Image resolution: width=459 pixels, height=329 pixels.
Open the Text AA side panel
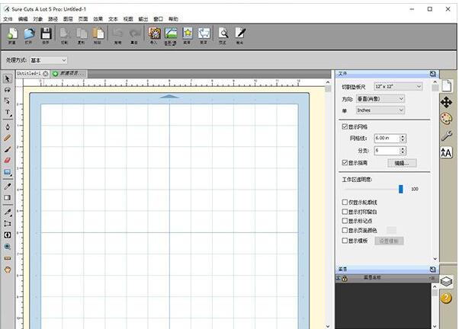point(446,152)
